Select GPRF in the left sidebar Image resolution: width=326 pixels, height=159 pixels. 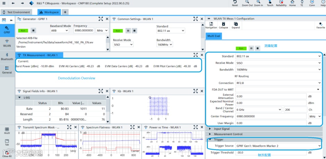point(7,30)
